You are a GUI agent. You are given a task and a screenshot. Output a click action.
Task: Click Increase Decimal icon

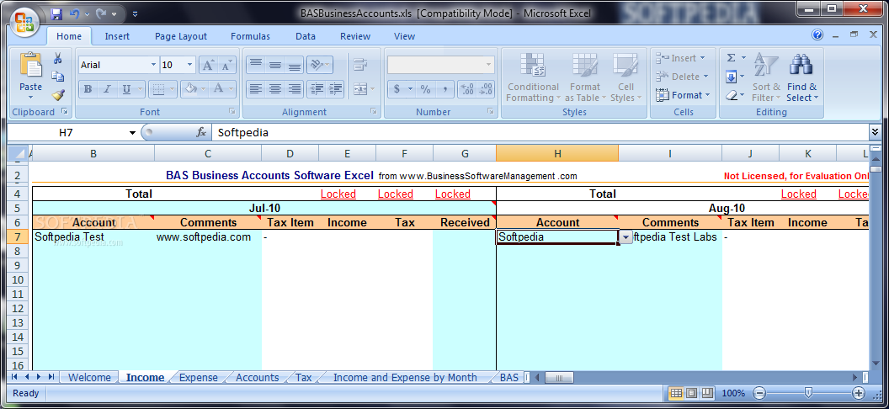click(x=466, y=89)
